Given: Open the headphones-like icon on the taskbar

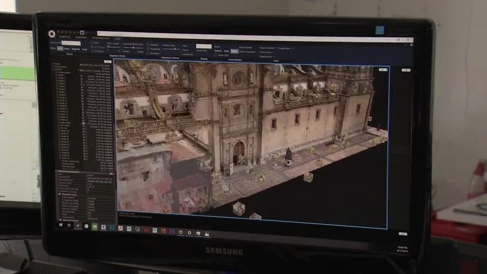Looking at the screenshot, I should point(181,232).
